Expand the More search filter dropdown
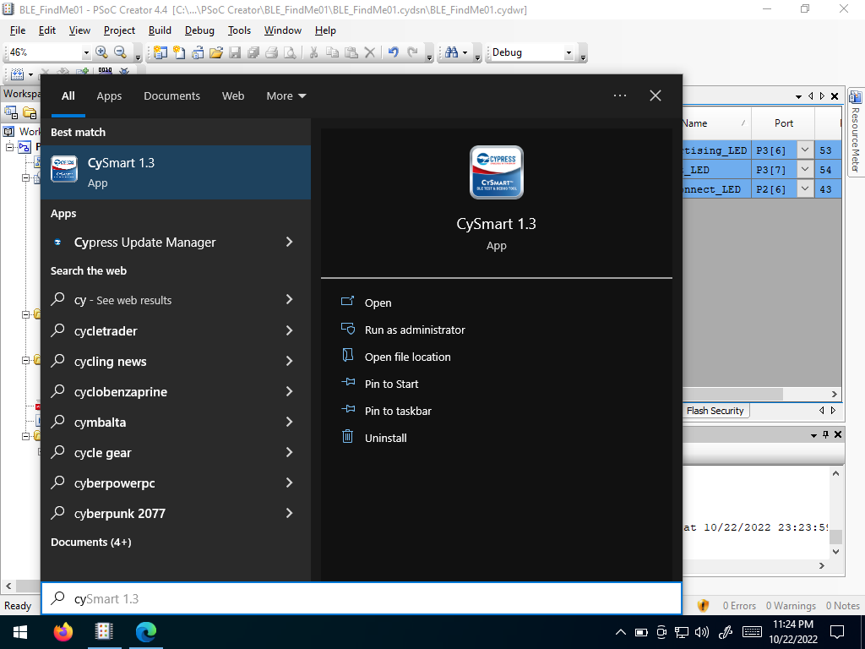This screenshot has height=649, width=865. coord(286,96)
